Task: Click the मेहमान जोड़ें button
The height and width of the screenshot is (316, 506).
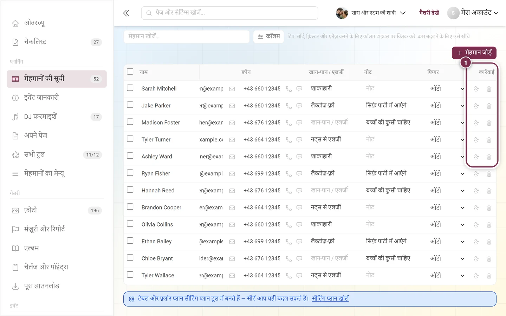Action: click(x=474, y=53)
